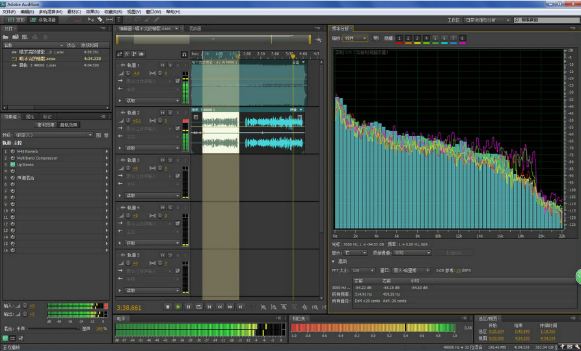Screen dimensions: 581x351
Task: Click the timeline ruler at 2:30
Action: [x=261, y=54]
